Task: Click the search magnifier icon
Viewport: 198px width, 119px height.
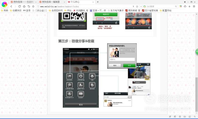Action: tap(176, 6)
